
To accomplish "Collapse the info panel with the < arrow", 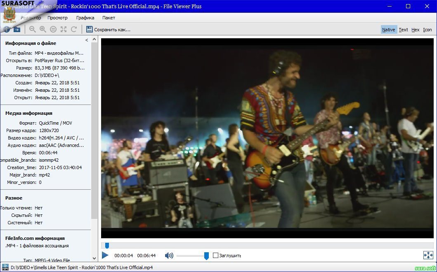I will pyautogui.click(x=87, y=40).
